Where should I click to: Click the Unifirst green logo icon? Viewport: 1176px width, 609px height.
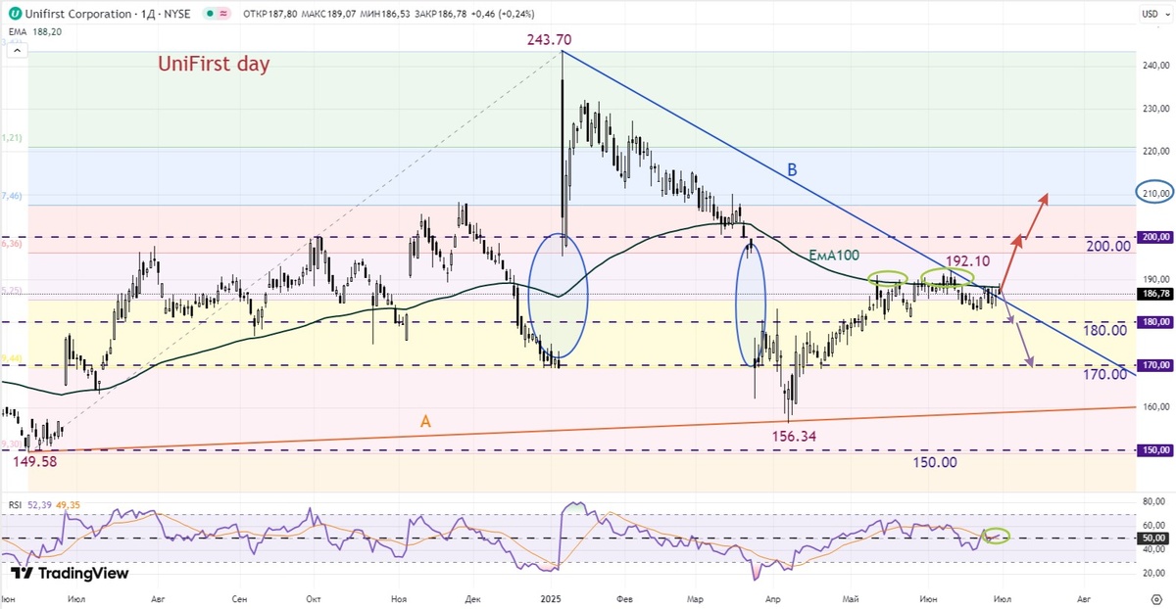[15, 14]
